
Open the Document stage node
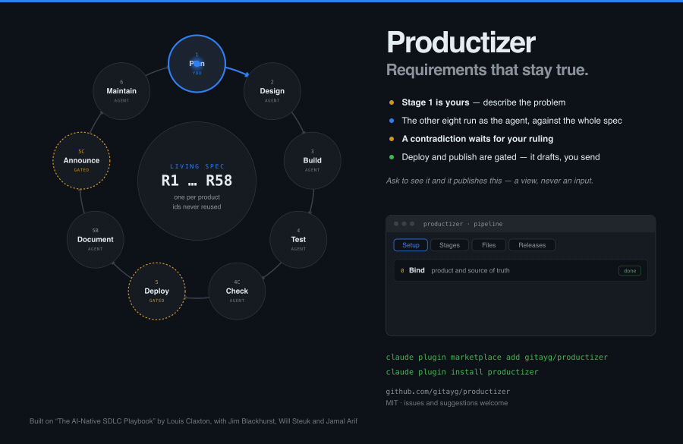[x=96, y=240]
